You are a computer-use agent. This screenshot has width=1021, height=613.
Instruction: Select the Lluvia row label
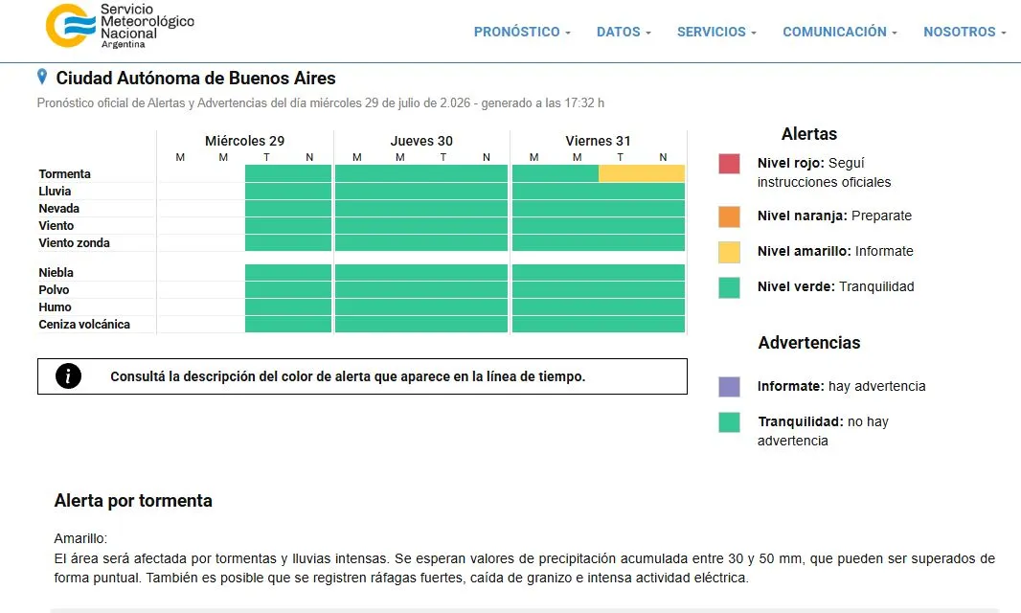(x=55, y=191)
